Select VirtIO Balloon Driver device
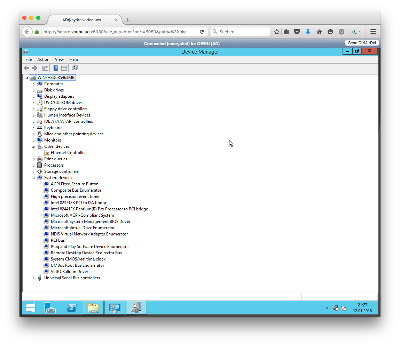 [69, 272]
